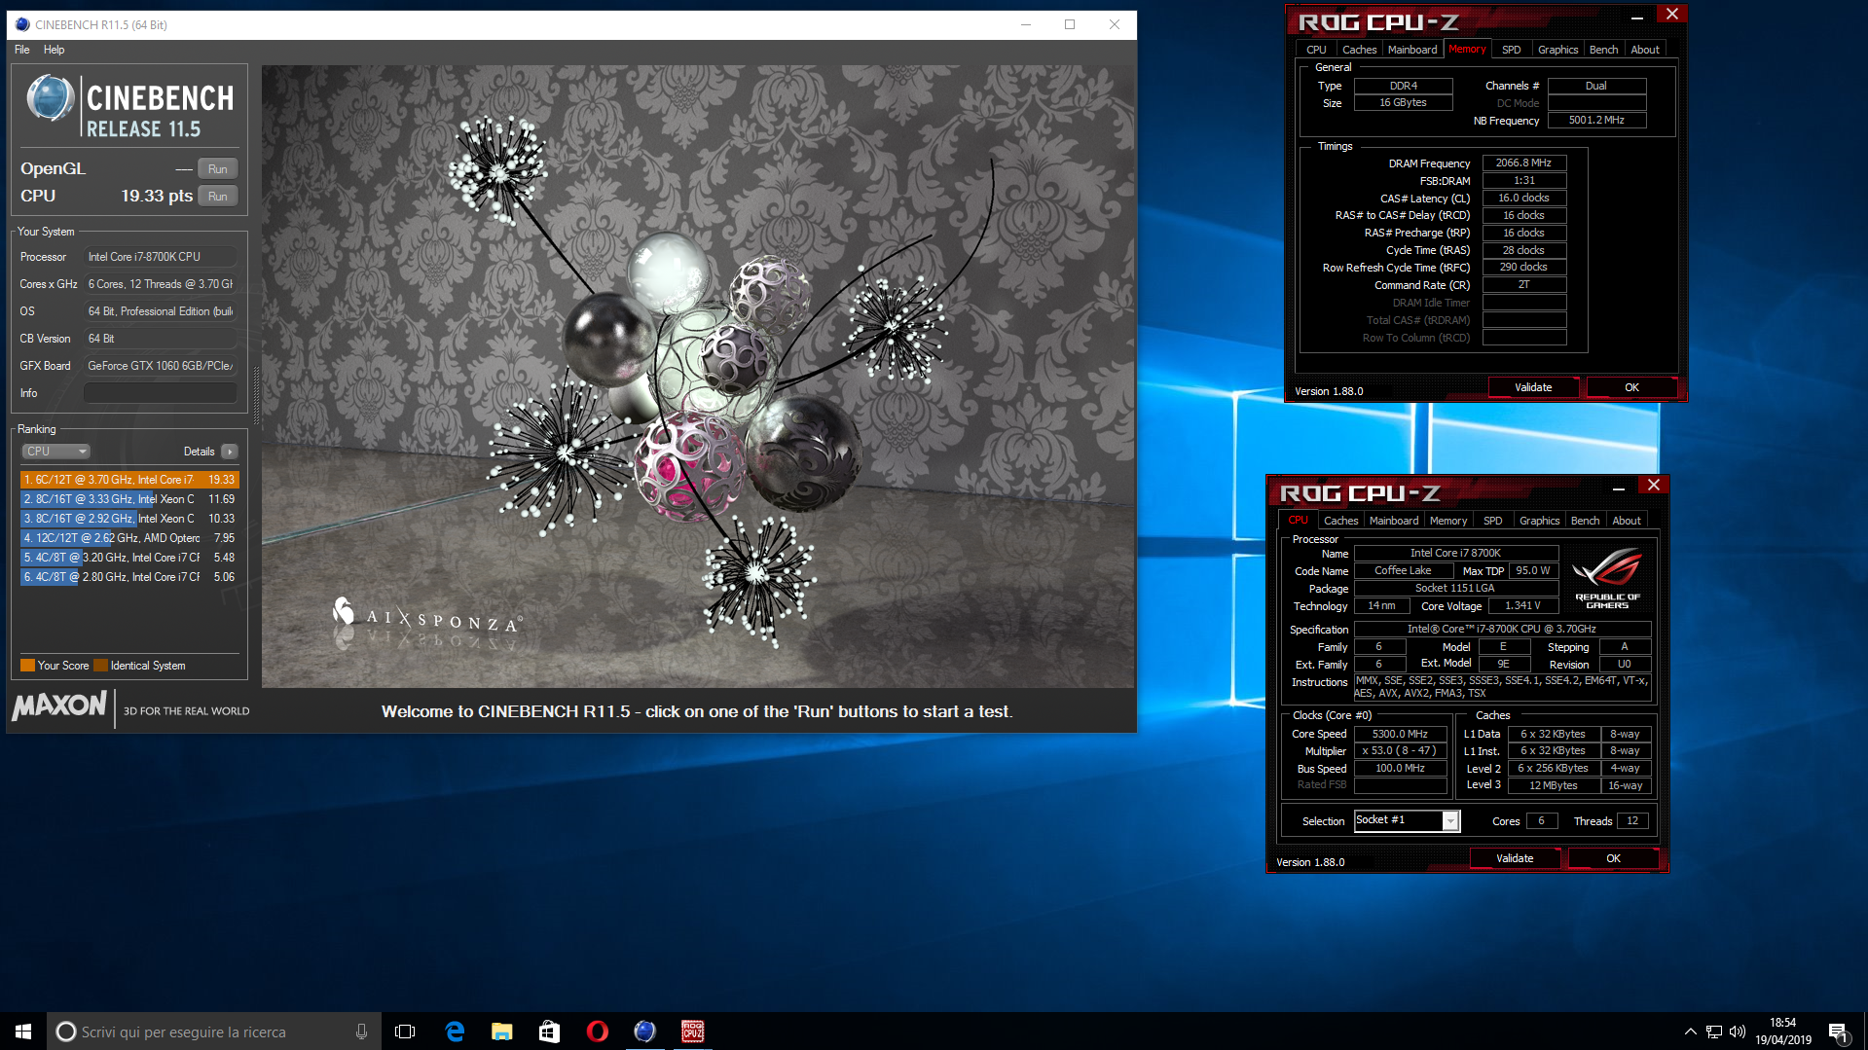Switch to Caches tab in lower CPU-Z window
1868x1050 pixels.
coord(1340,521)
